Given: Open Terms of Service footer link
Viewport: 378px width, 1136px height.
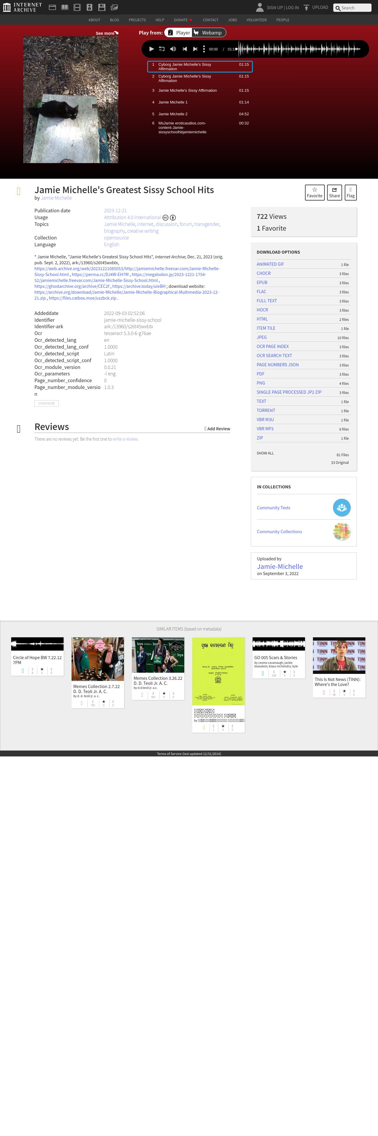Looking at the screenshot, I should click(189, 754).
